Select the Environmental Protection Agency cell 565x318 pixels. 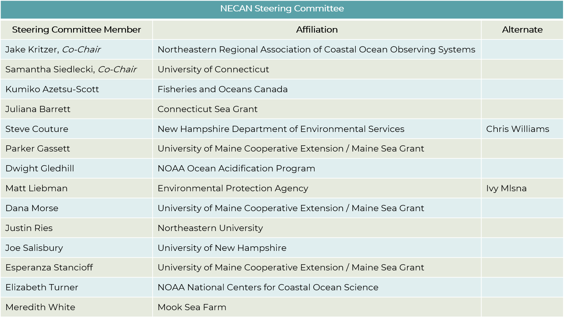[317, 188]
